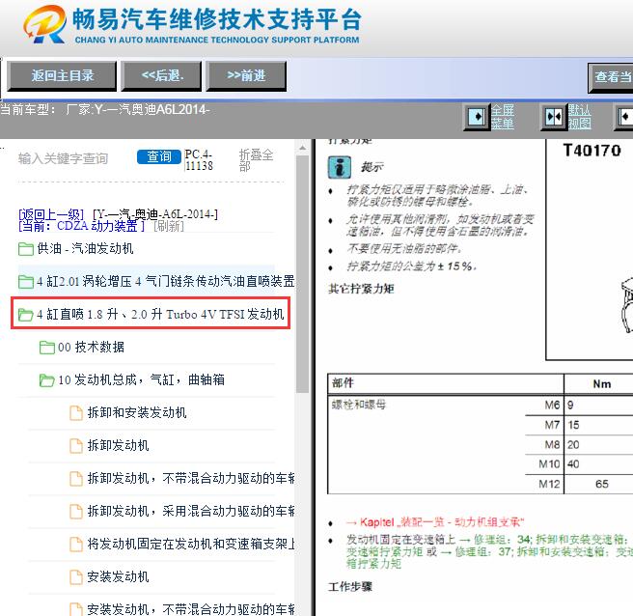
Task: Click document icon of 拆卸发动机，采用混合动力
Action: pos(76,512)
